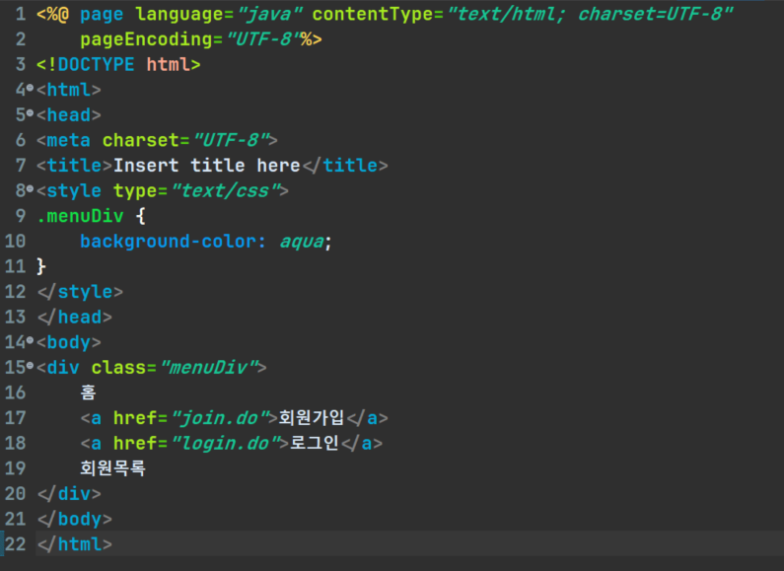Click the closing </body> tag
Screen dimensions: 784x571
(x=75, y=519)
